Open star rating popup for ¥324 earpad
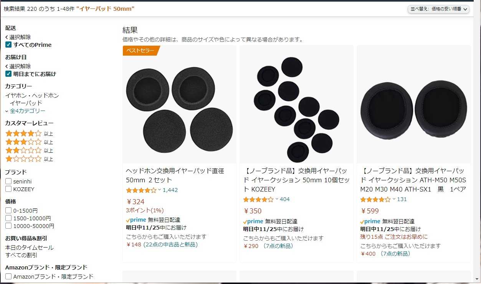 (143, 190)
